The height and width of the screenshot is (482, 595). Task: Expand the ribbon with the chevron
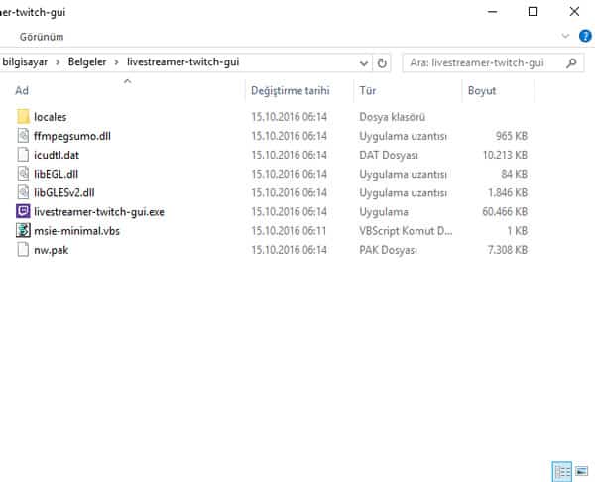(x=565, y=36)
